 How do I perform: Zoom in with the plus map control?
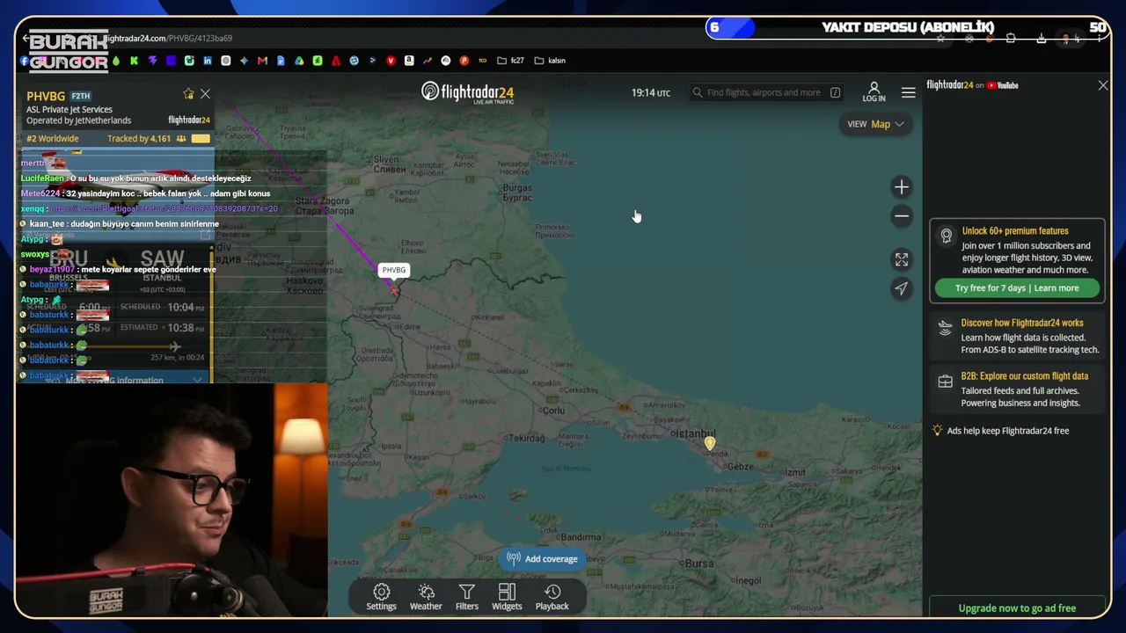tap(902, 186)
